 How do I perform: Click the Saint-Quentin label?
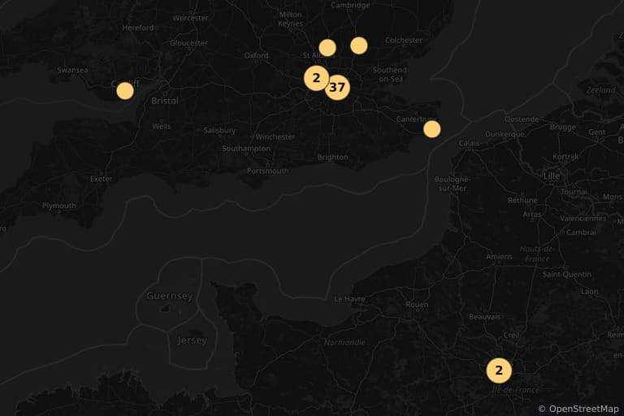coord(566,275)
